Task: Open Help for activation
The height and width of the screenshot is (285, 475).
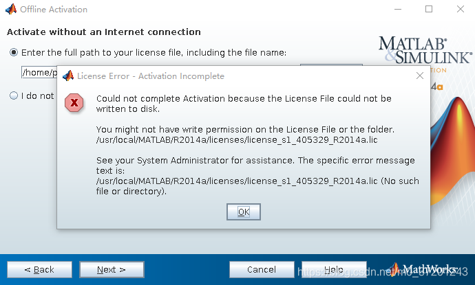Action: click(333, 270)
